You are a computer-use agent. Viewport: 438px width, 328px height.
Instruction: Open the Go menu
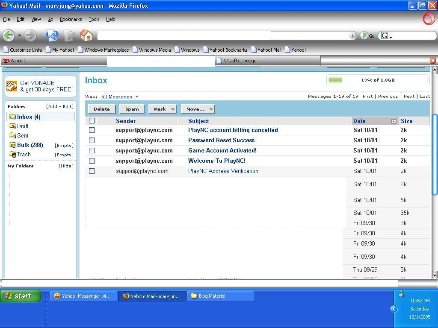pos(50,19)
